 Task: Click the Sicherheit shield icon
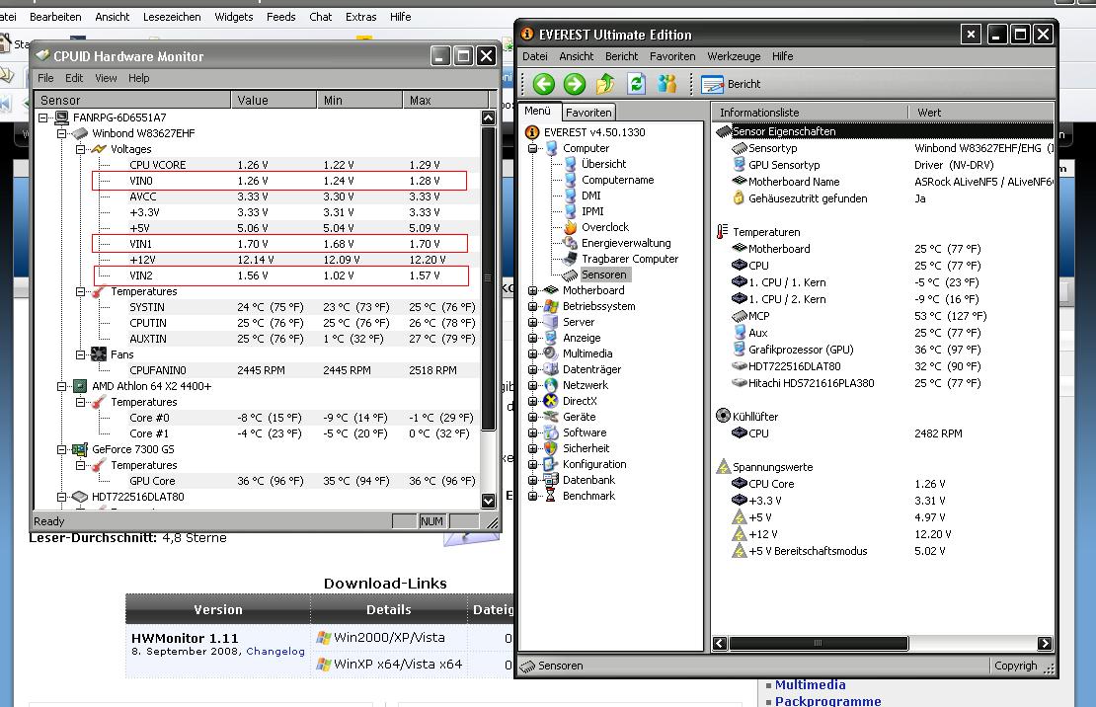[x=551, y=448]
